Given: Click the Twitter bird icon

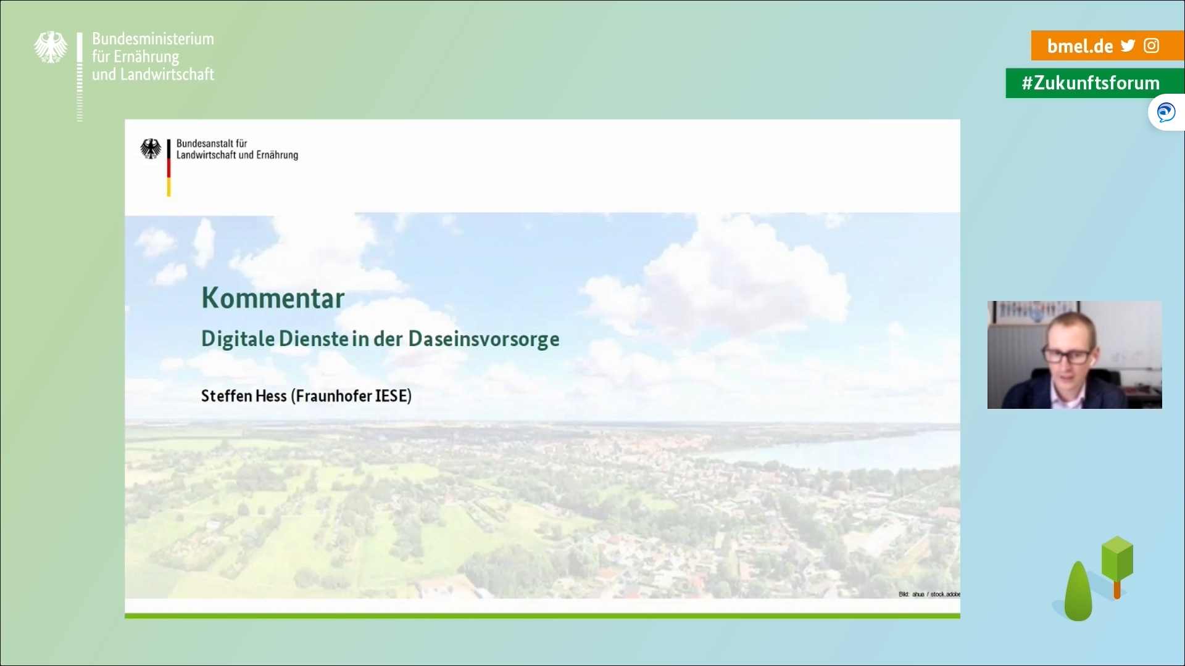Looking at the screenshot, I should click(1128, 46).
